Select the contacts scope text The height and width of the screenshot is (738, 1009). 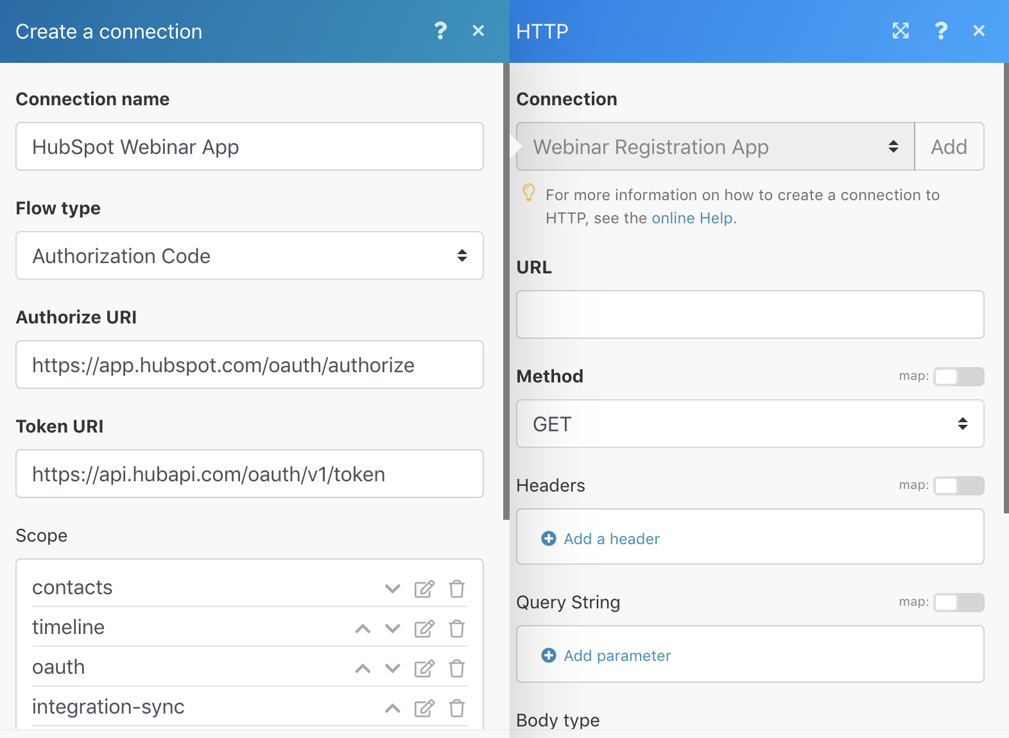tap(73, 588)
